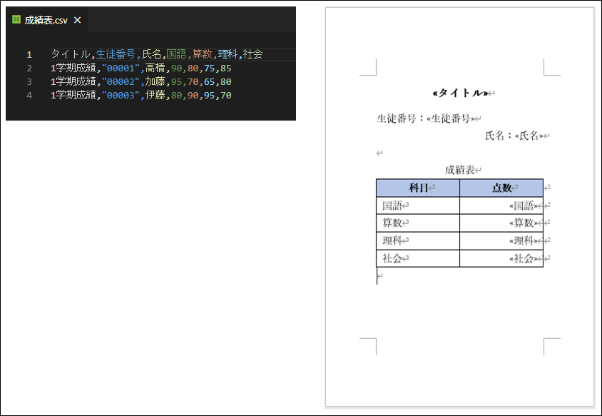
Task: Click 1学期成績 on CSV line 4
Action: [73, 95]
